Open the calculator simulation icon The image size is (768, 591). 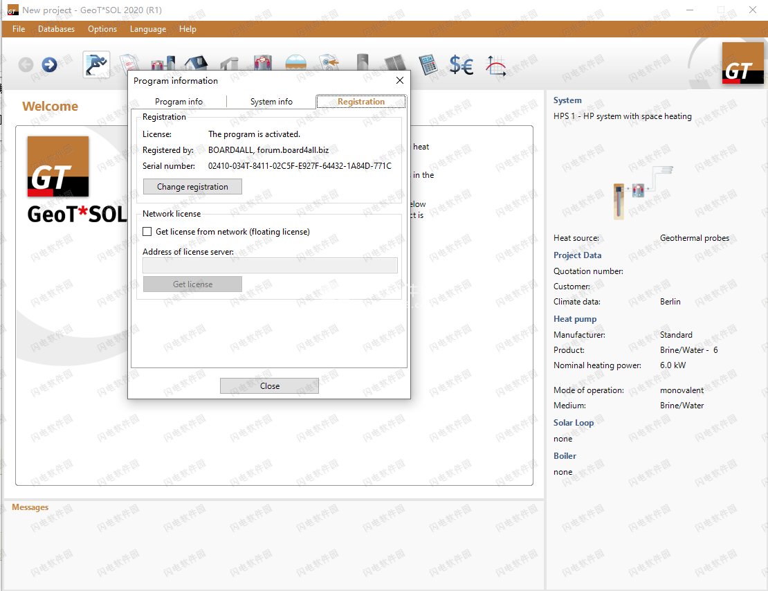tap(428, 64)
